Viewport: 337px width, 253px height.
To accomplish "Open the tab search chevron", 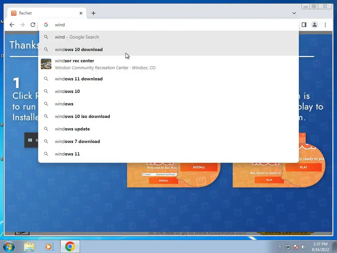I will click(294, 13).
